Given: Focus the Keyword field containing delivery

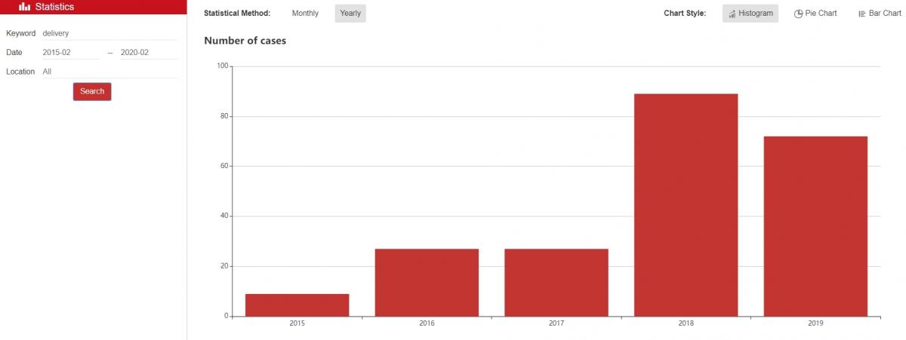Looking at the screenshot, I should point(109,33).
